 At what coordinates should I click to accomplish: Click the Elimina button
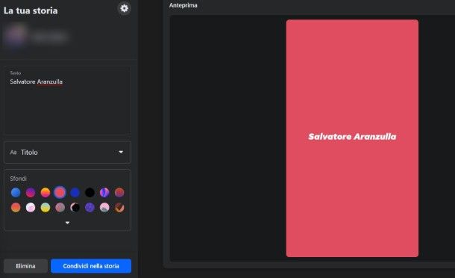coord(25,266)
